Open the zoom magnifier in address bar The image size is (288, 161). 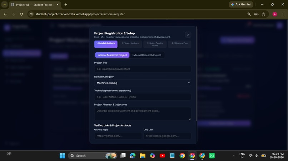tap(249, 14)
